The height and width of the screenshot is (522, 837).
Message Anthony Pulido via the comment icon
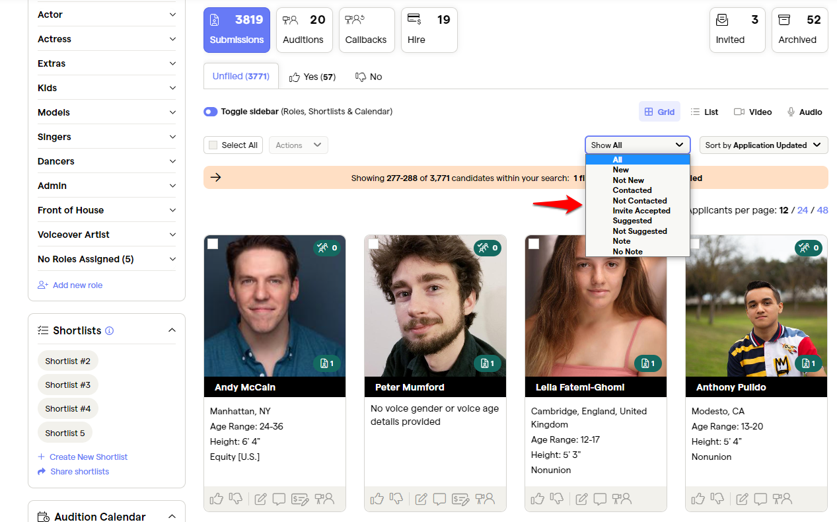760,499
